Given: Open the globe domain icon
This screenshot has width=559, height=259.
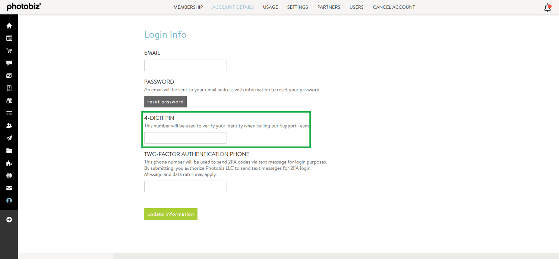Looking at the screenshot, I should click(9, 175).
